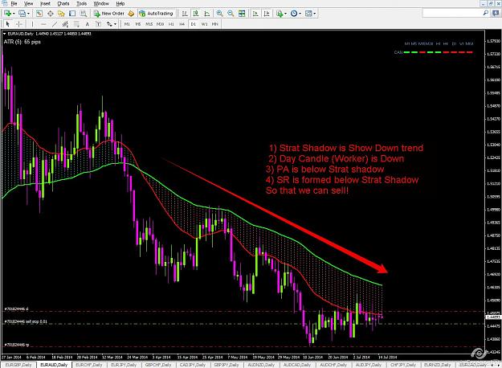The image size is (502, 368).
Task: Toggle chart auto scroll icon
Action: coord(255,14)
